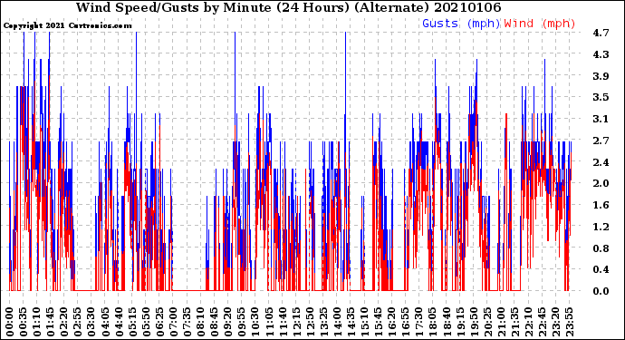Click the 04:05 time label
This screenshot has width=625, height=340.
click(105, 322)
